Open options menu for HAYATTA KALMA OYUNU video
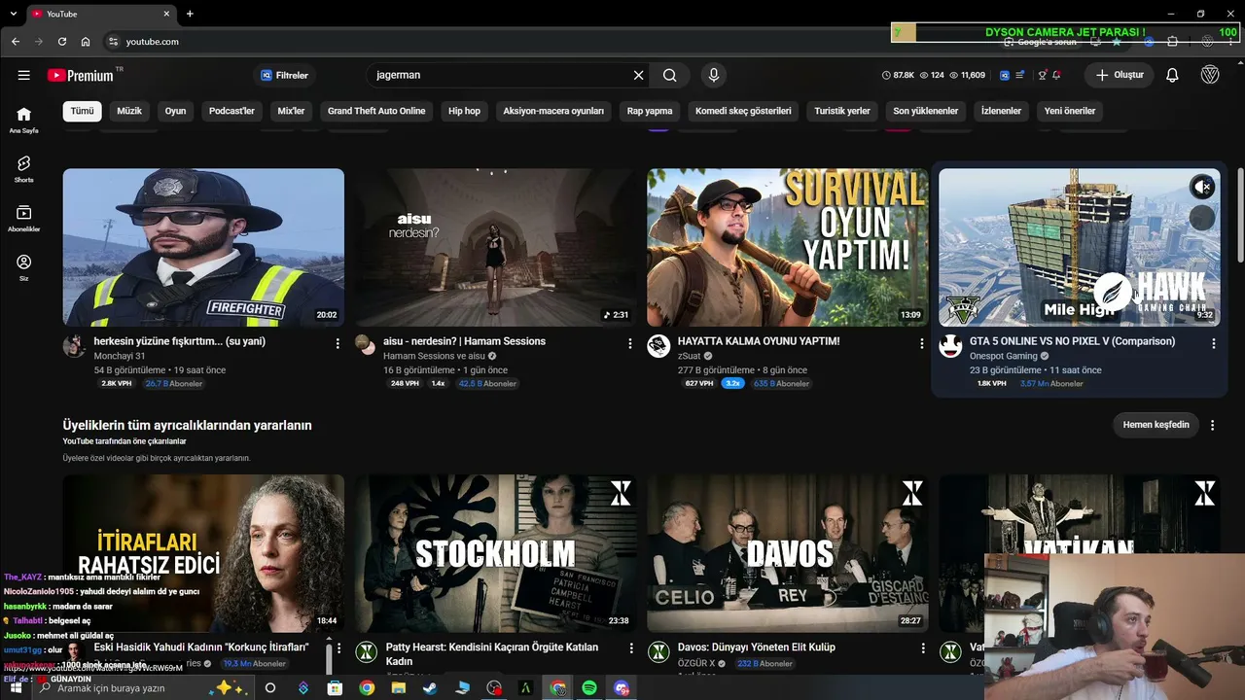 [x=922, y=343]
